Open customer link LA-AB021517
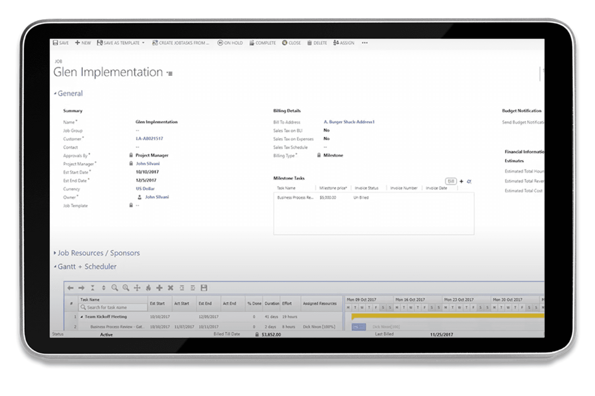The image size is (595, 396). tap(149, 138)
